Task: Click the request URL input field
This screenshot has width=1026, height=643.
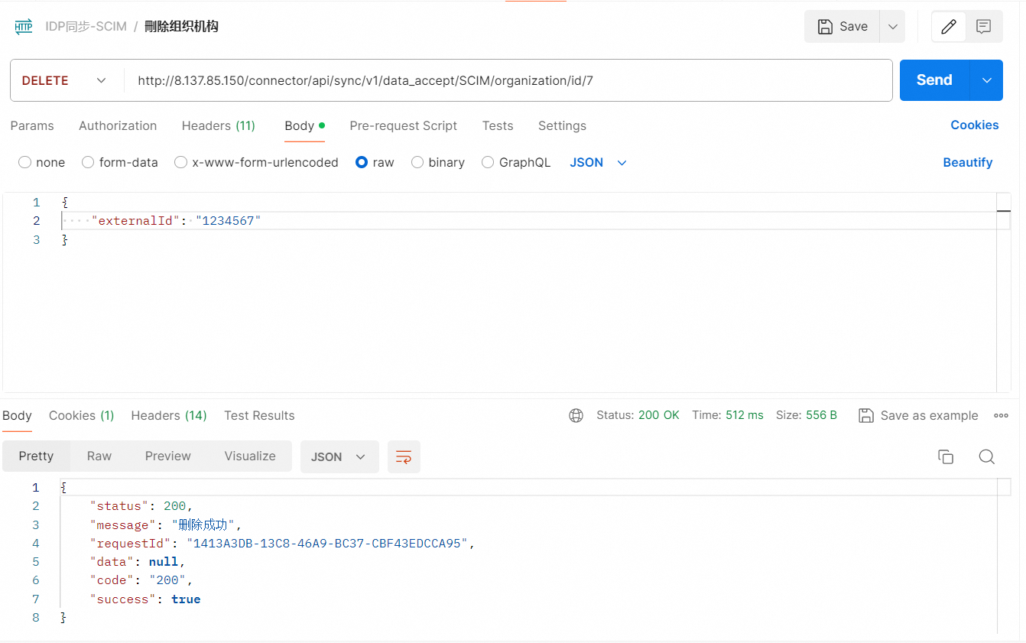Action: coord(508,80)
